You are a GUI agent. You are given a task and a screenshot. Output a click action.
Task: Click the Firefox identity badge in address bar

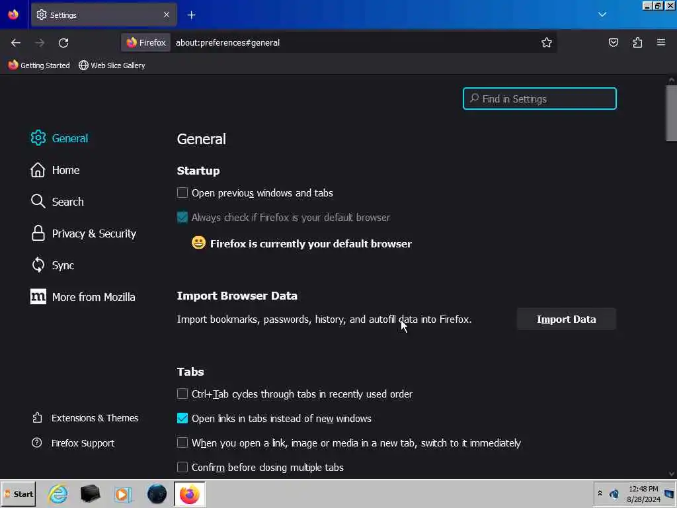click(146, 42)
